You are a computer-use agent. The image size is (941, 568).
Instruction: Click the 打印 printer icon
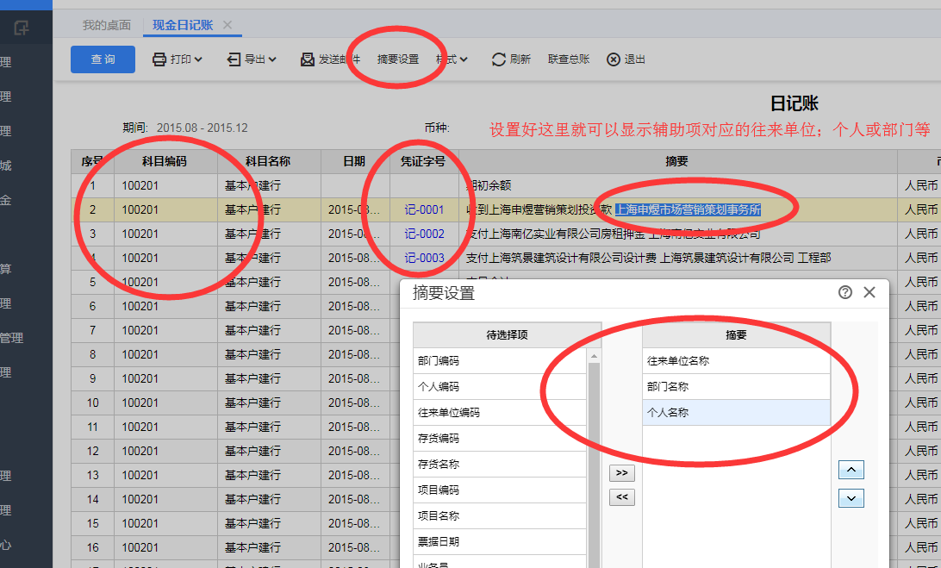[159, 59]
